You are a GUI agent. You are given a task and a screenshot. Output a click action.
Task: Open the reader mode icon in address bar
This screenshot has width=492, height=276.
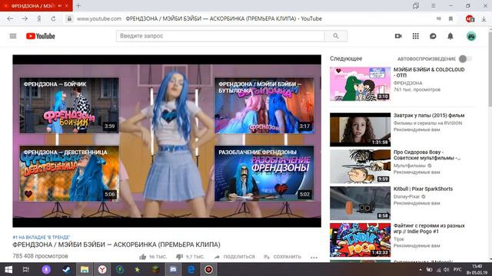439,18
